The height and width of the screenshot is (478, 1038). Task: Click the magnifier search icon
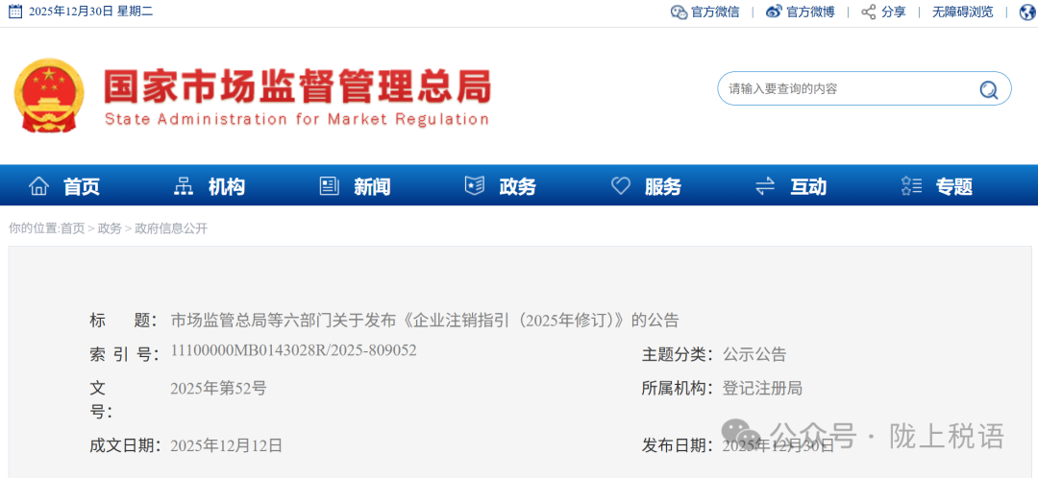click(989, 90)
